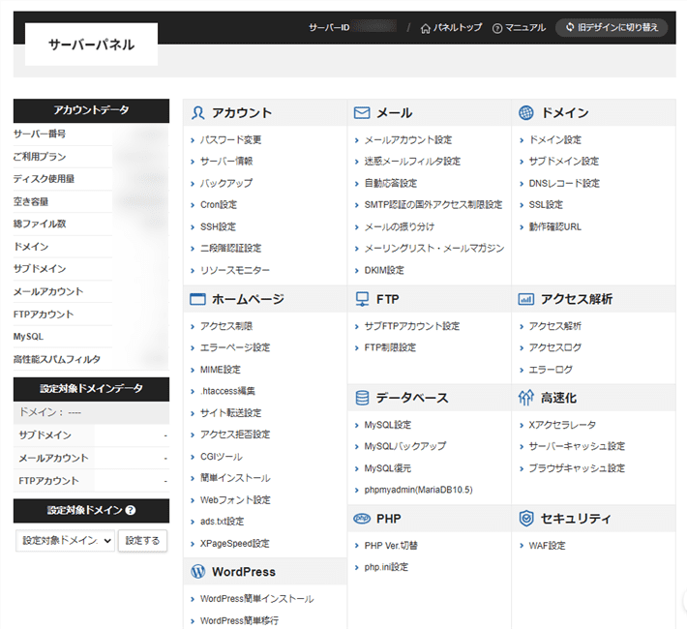Viewport: 687px width, 629px height.
Task: Open 動作確認URL
Action: pos(554,226)
